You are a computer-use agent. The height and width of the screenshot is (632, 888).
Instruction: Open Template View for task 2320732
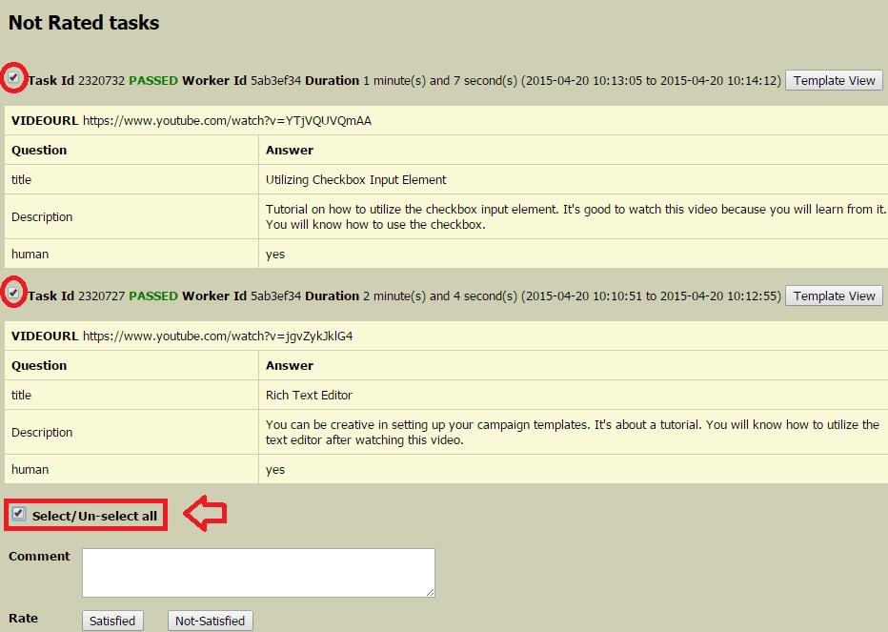tap(834, 80)
